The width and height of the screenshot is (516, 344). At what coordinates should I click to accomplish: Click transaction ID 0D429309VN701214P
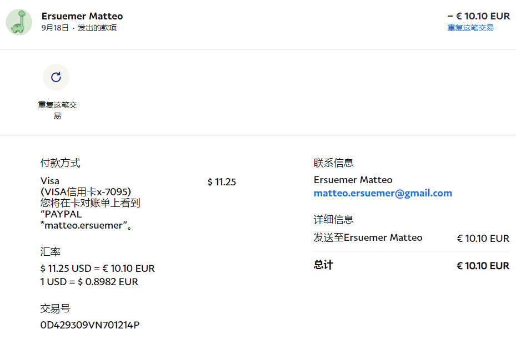click(x=90, y=325)
